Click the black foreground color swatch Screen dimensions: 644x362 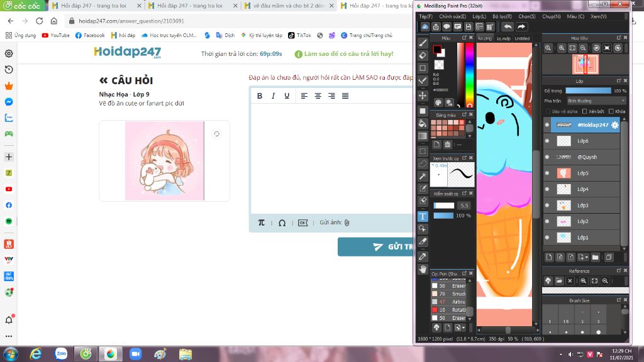coord(437,50)
